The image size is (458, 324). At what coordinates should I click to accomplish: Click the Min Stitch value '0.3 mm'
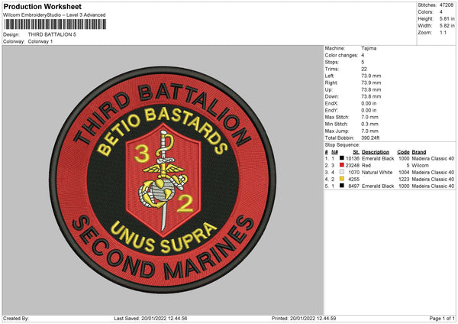tap(369, 124)
